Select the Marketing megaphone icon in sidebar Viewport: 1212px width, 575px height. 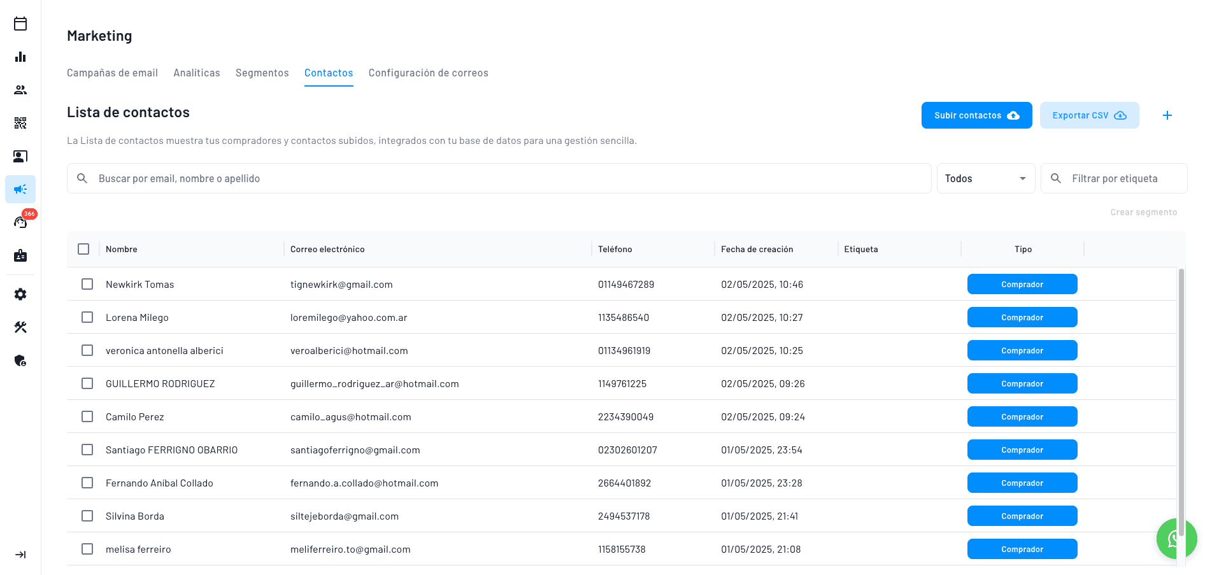[x=20, y=189]
